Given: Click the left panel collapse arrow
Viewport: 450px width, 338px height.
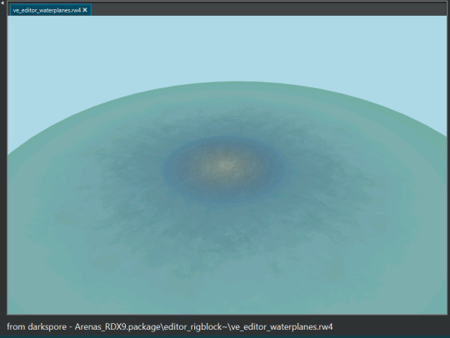Looking at the screenshot, I should pos(2,2).
